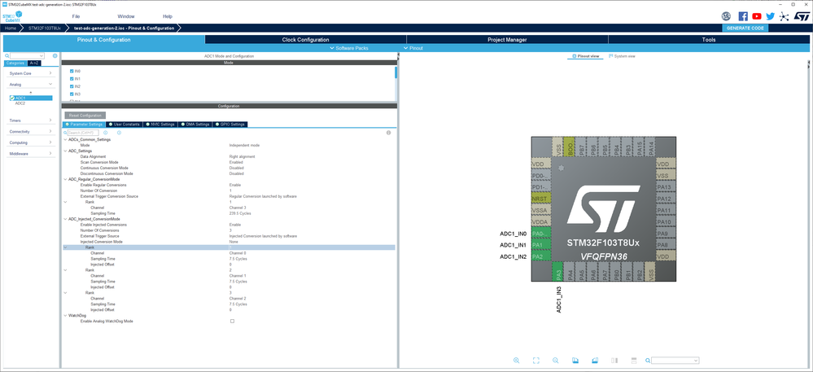Select the BOOT0 pin on the chip
Screen dimensions: 813x372
tap(570, 147)
